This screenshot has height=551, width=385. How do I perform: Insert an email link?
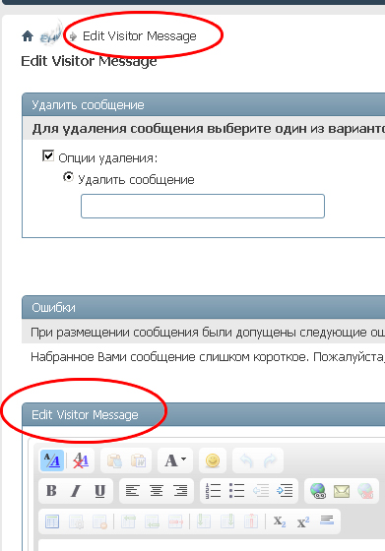[342, 491]
